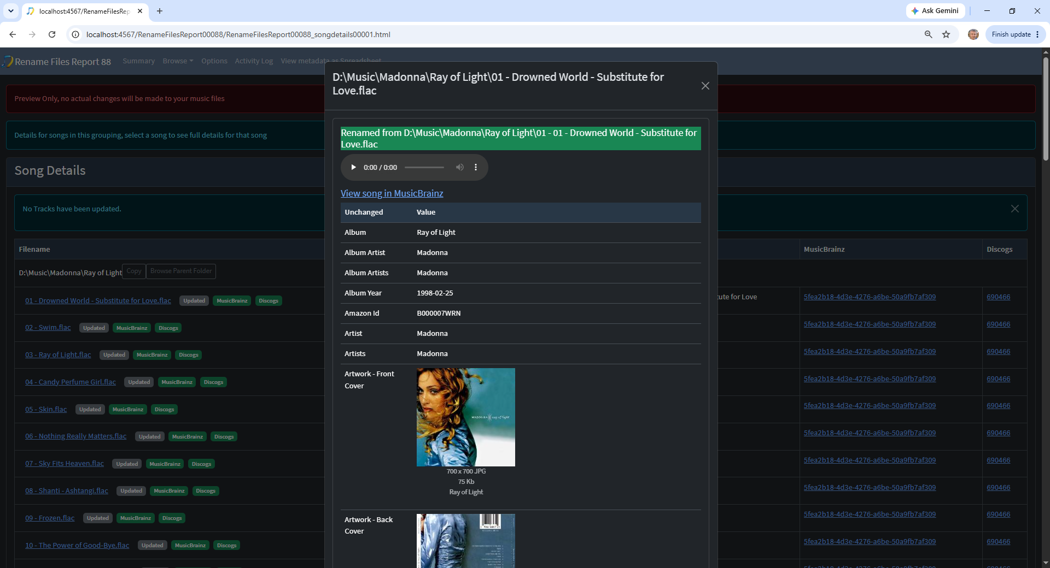Reload the current page
This screenshot has width=1050, height=568.
52,34
